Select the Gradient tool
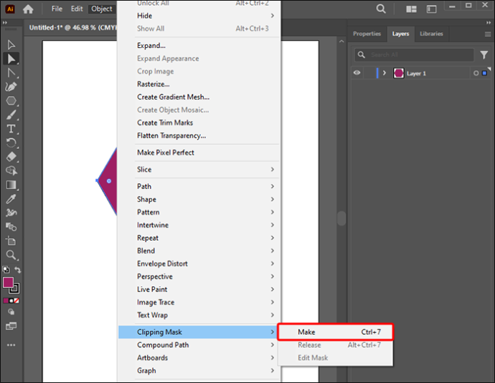The width and height of the screenshot is (495, 383). (x=11, y=185)
